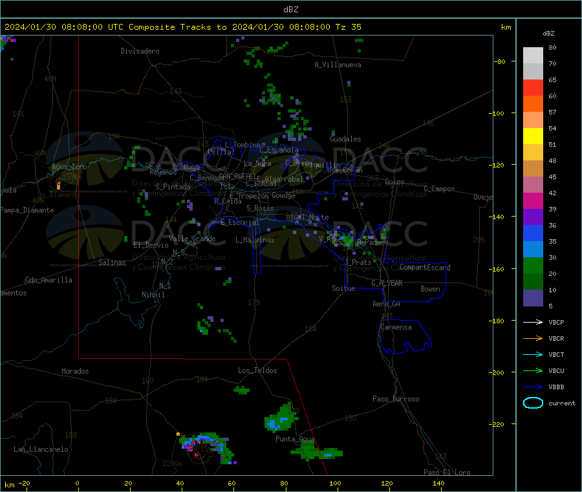This screenshot has width=582, height=492.
Task: Click the Guadales map label
Action: 345,139
